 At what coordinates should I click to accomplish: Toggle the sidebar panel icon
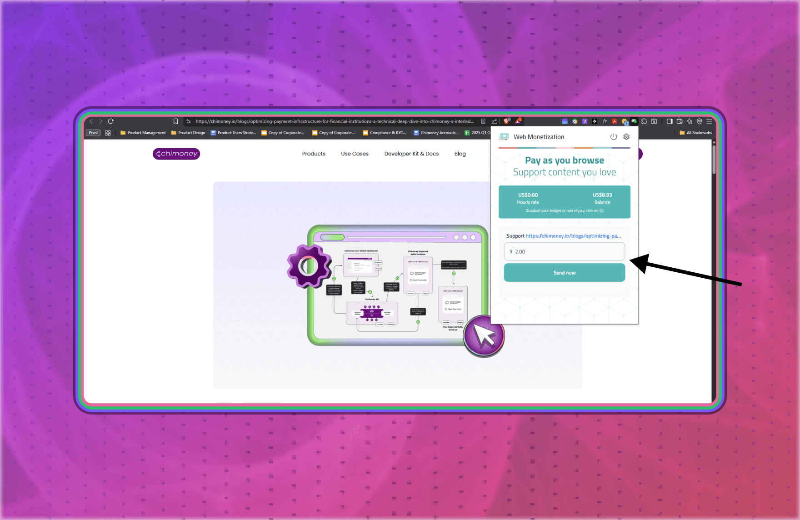[x=670, y=121]
